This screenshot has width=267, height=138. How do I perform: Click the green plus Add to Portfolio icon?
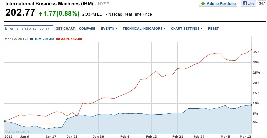click(203, 4)
